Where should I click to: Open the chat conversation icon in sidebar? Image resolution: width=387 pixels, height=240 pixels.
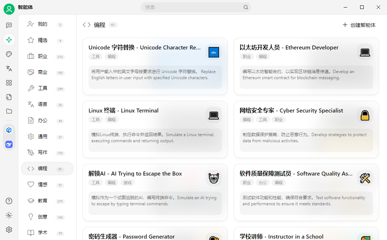[9, 25]
